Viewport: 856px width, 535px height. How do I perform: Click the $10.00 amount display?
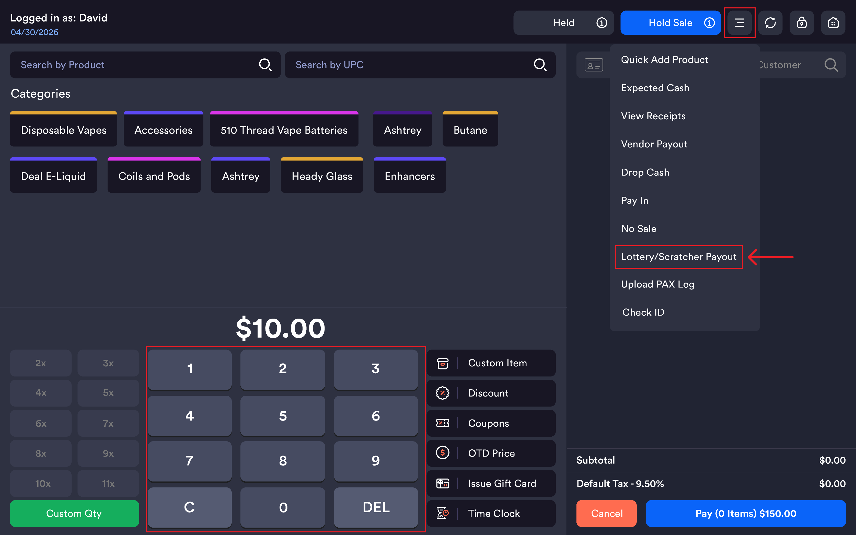pos(281,328)
